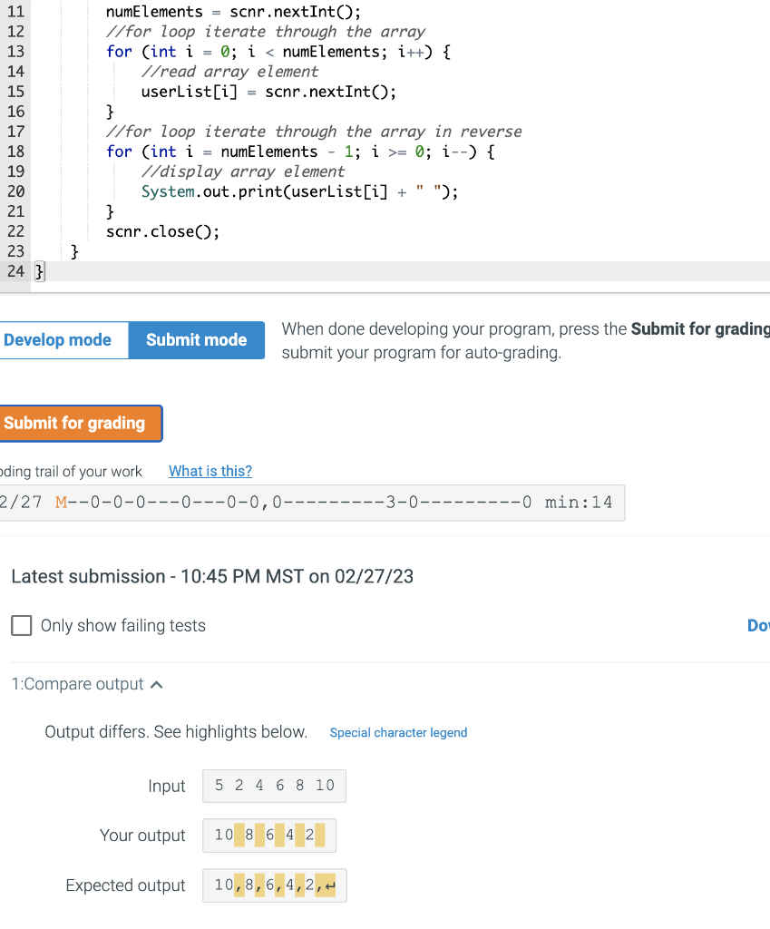Screen dimensions: 770x929
Task: Place cursor on scnr.close() line
Action: 161,230
